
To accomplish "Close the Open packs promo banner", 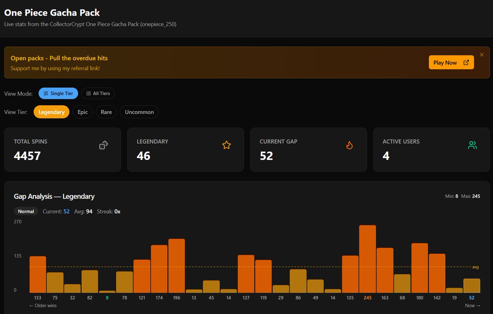I will pyautogui.click(x=482, y=55).
